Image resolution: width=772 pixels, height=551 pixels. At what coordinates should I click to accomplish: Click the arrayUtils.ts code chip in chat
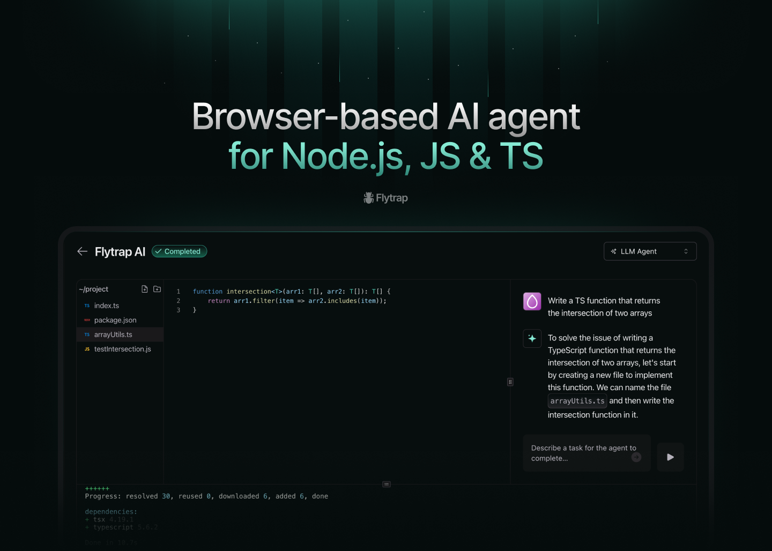pyautogui.click(x=577, y=401)
